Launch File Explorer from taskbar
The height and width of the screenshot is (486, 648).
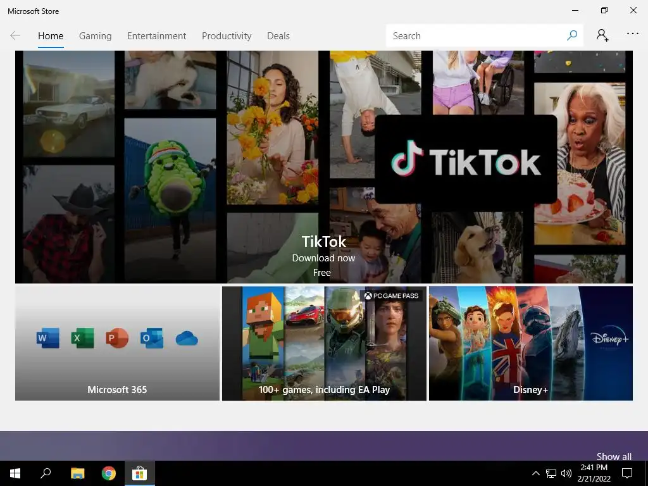(x=77, y=473)
